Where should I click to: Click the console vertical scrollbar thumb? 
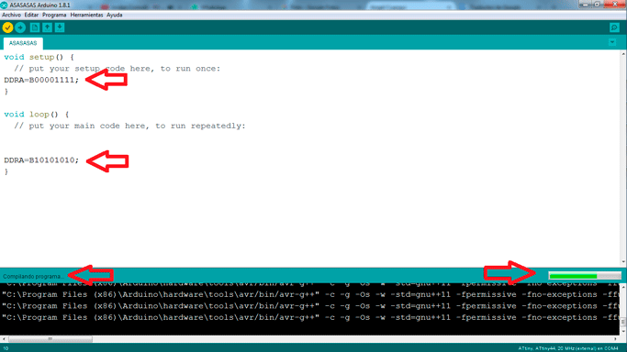623,322
